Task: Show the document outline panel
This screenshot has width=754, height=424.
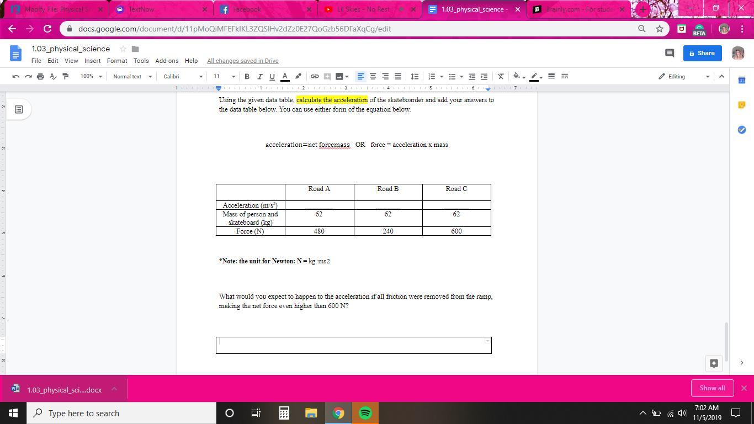Action: (x=19, y=109)
